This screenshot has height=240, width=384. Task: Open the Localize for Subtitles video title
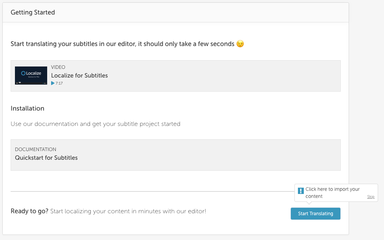click(x=79, y=76)
